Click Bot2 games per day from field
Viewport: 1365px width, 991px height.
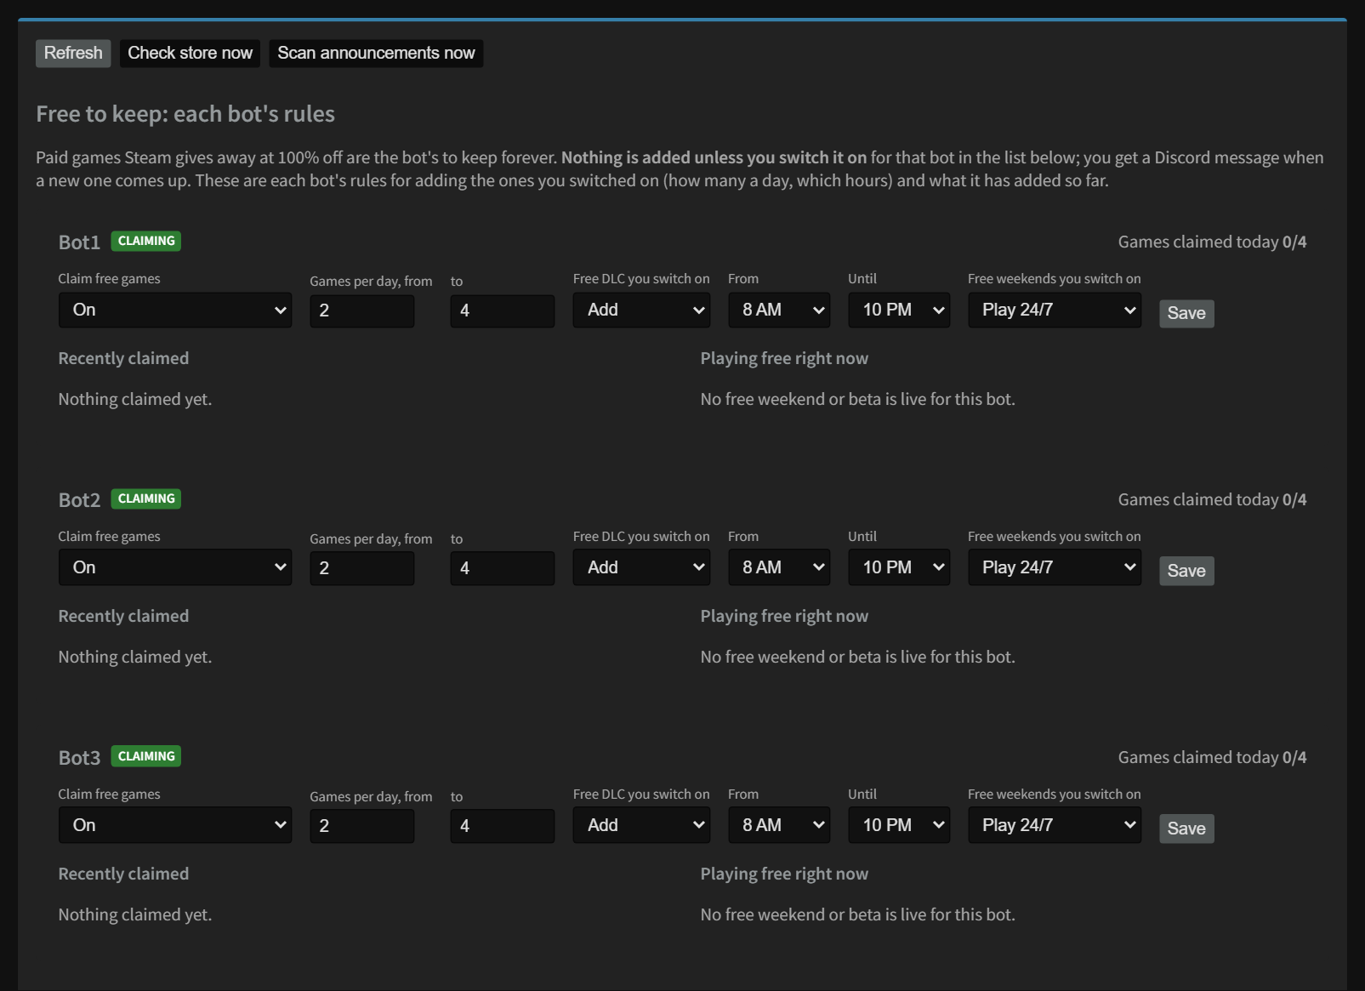[362, 568]
